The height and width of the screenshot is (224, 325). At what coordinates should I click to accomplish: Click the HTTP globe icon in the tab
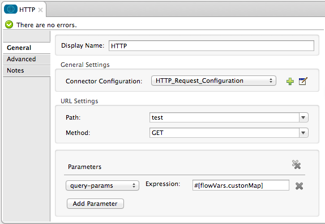pyautogui.click(x=11, y=9)
